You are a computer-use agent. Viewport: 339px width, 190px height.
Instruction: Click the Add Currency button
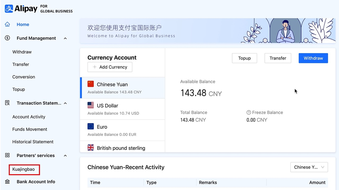(x=110, y=67)
